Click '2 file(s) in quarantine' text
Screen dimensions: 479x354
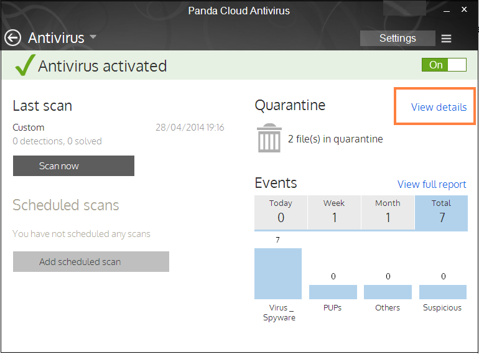[335, 139]
